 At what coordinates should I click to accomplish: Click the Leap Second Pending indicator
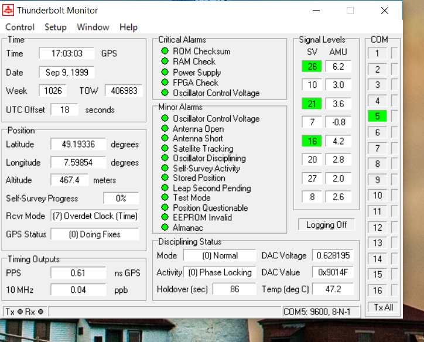165,187
